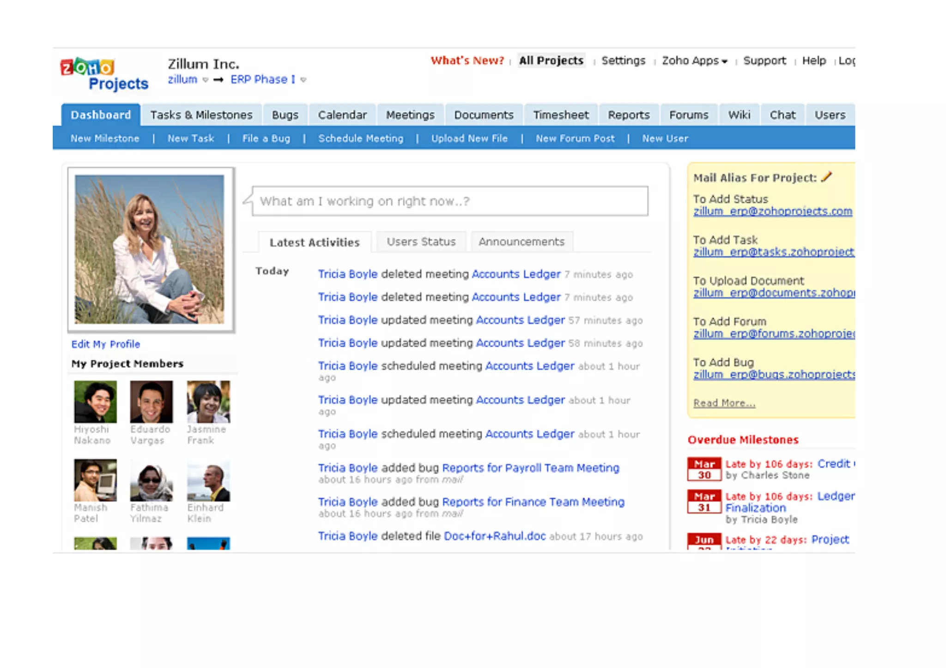
Task: Click the Mar 31 overdue milestone calendar icon
Action: pyautogui.click(x=704, y=502)
